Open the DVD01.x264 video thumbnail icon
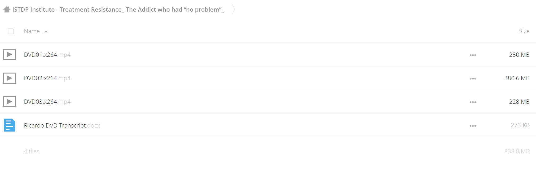This screenshot has height=170, width=536. [10, 54]
